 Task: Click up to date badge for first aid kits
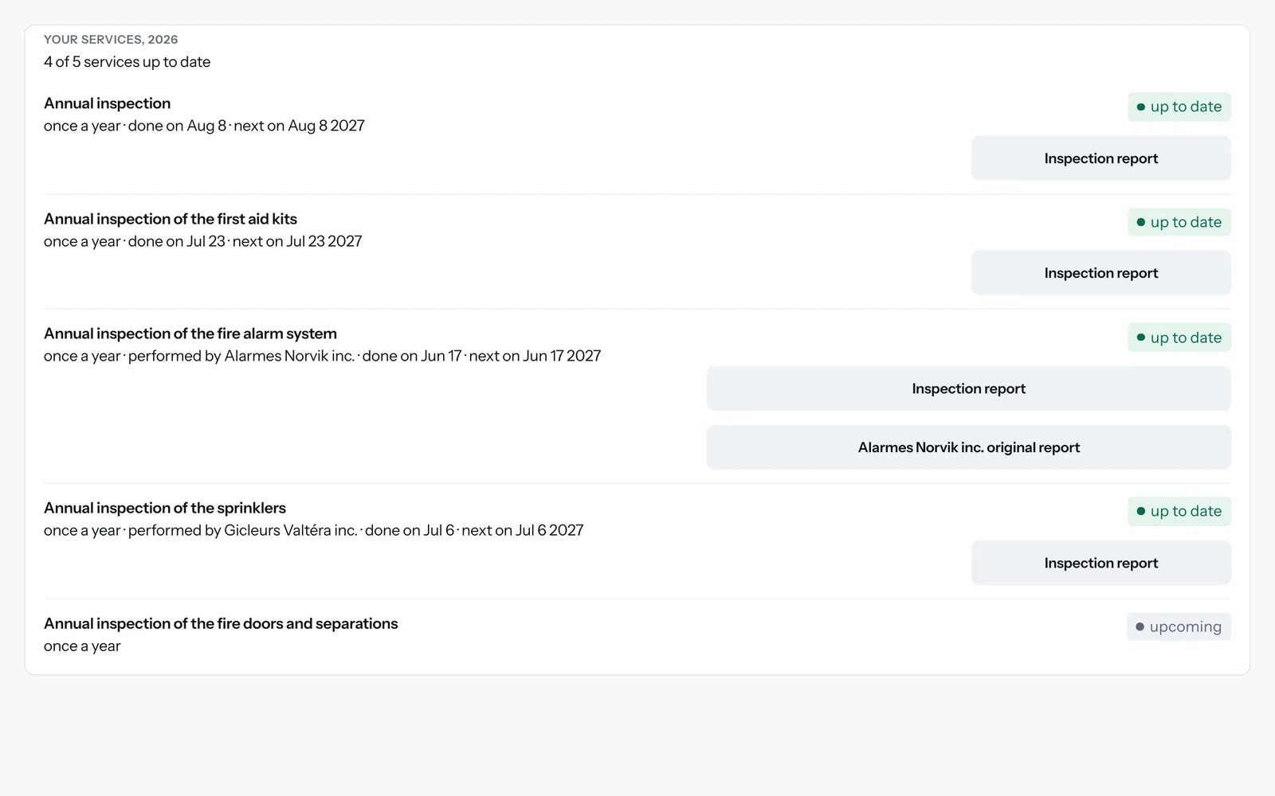(x=1179, y=222)
